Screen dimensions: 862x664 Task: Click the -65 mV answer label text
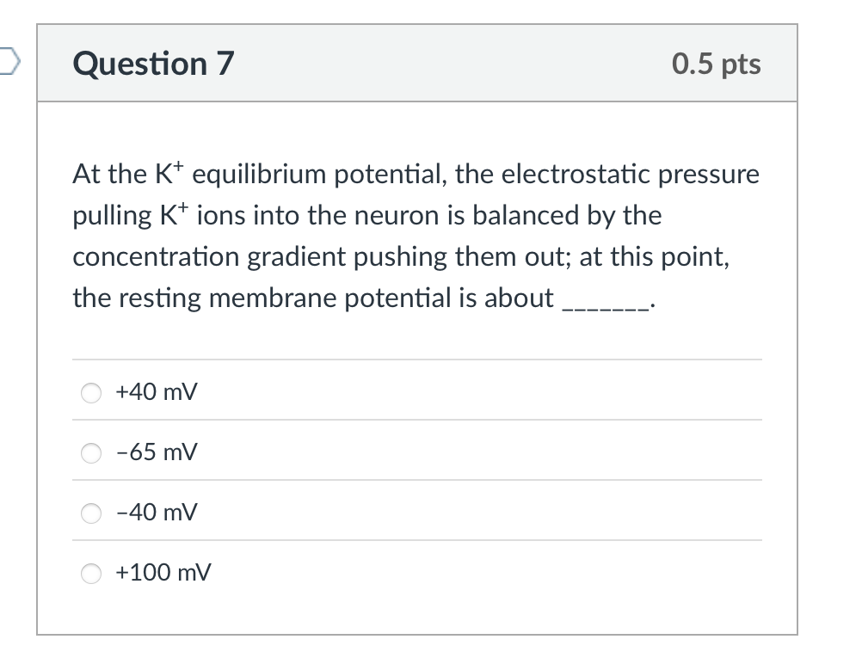click(x=154, y=452)
